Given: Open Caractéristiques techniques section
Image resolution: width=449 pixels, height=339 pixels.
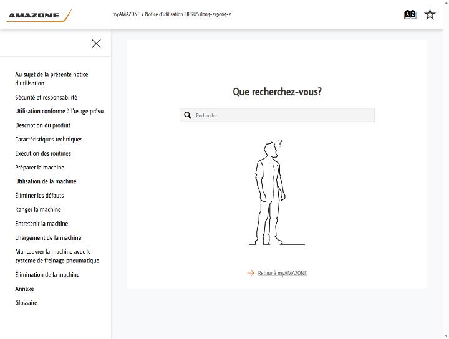Looking at the screenshot, I should point(49,140).
